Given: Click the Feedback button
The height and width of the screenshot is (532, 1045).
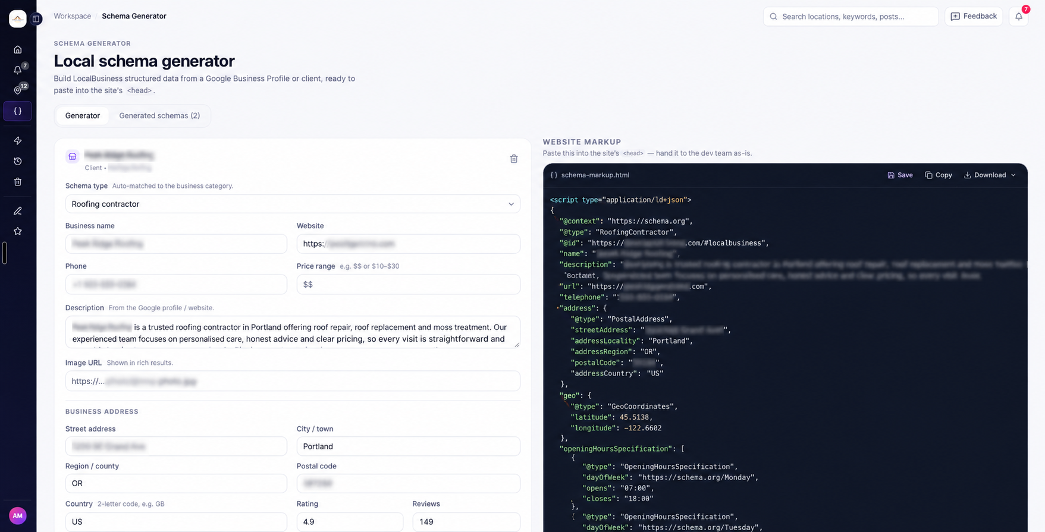Looking at the screenshot, I should pos(974,17).
